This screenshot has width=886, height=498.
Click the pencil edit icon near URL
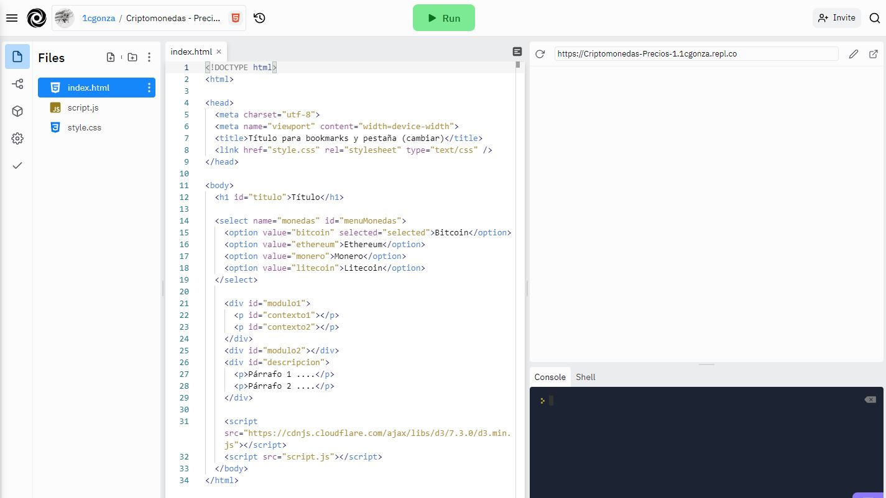point(854,54)
